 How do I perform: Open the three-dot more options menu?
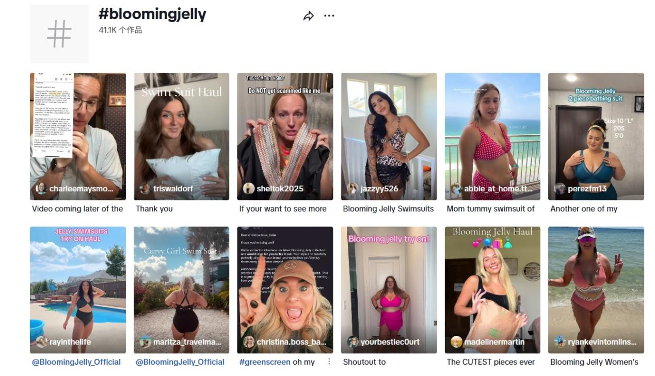(x=329, y=16)
